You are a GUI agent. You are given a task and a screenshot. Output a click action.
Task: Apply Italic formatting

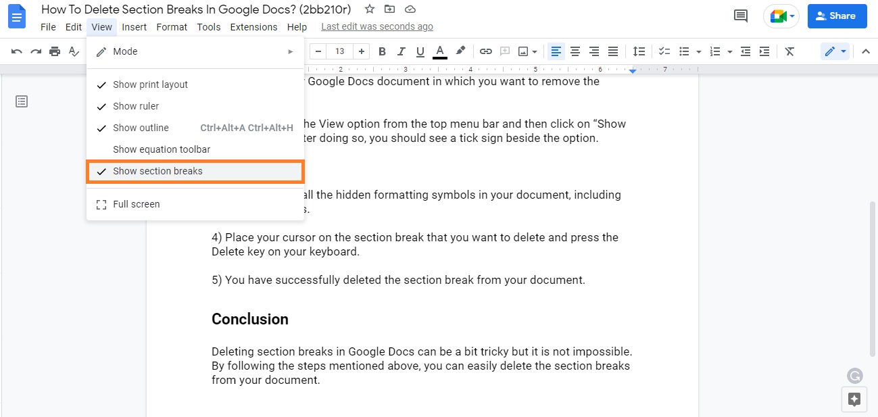pyautogui.click(x=401, y=51)
